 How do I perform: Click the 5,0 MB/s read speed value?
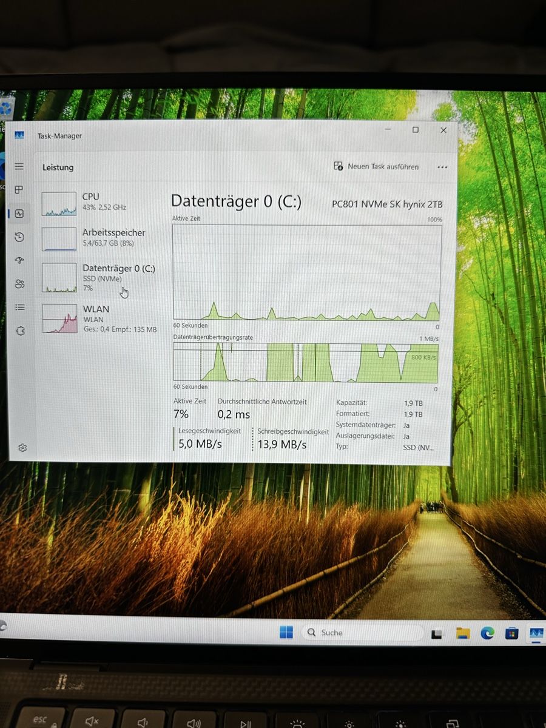click(200, 444)
